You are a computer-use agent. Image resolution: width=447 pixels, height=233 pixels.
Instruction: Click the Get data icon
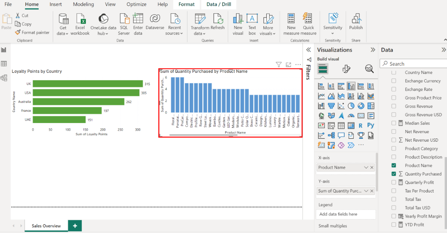pos(63,19)
